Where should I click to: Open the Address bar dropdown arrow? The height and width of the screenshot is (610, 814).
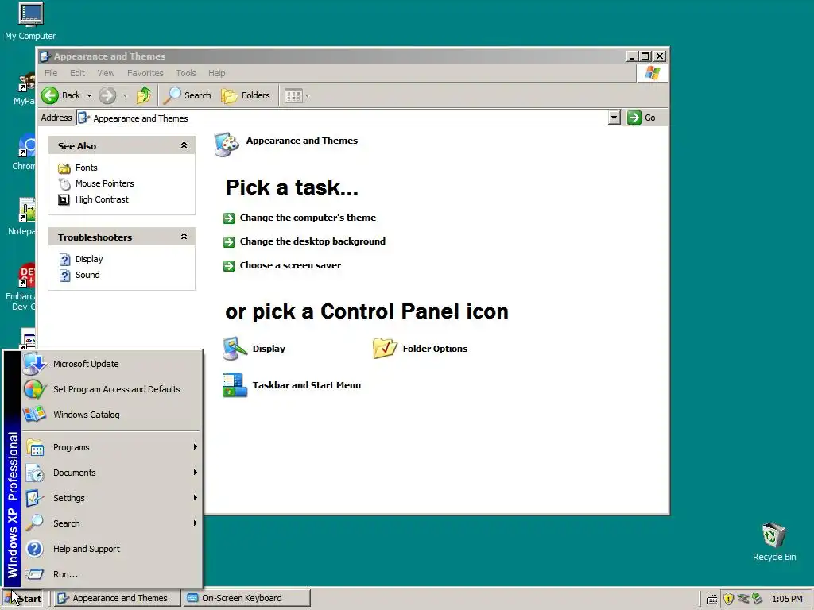point(614,118)
